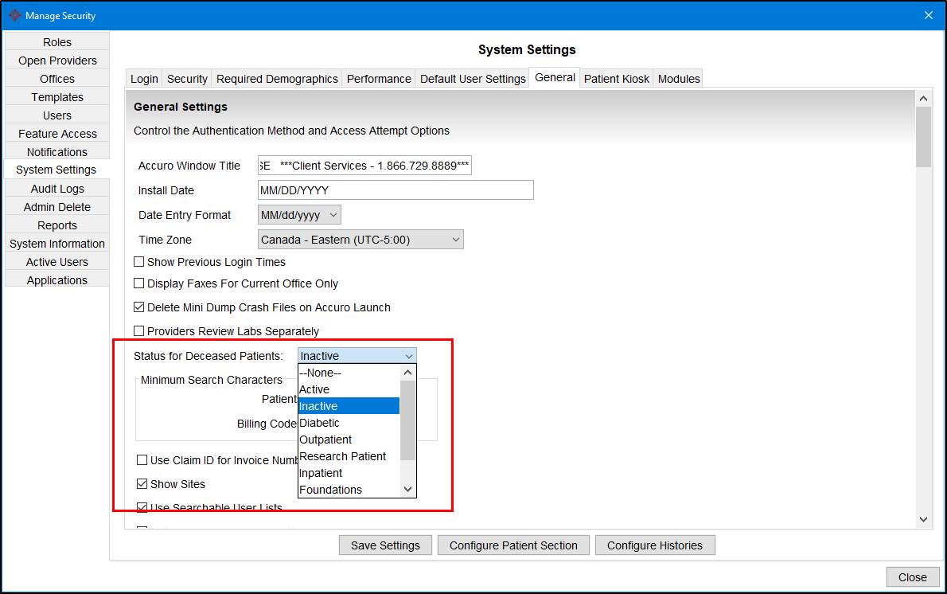Uncheck Delete Mini Dump Crash Files option

(x=138, y=307)
